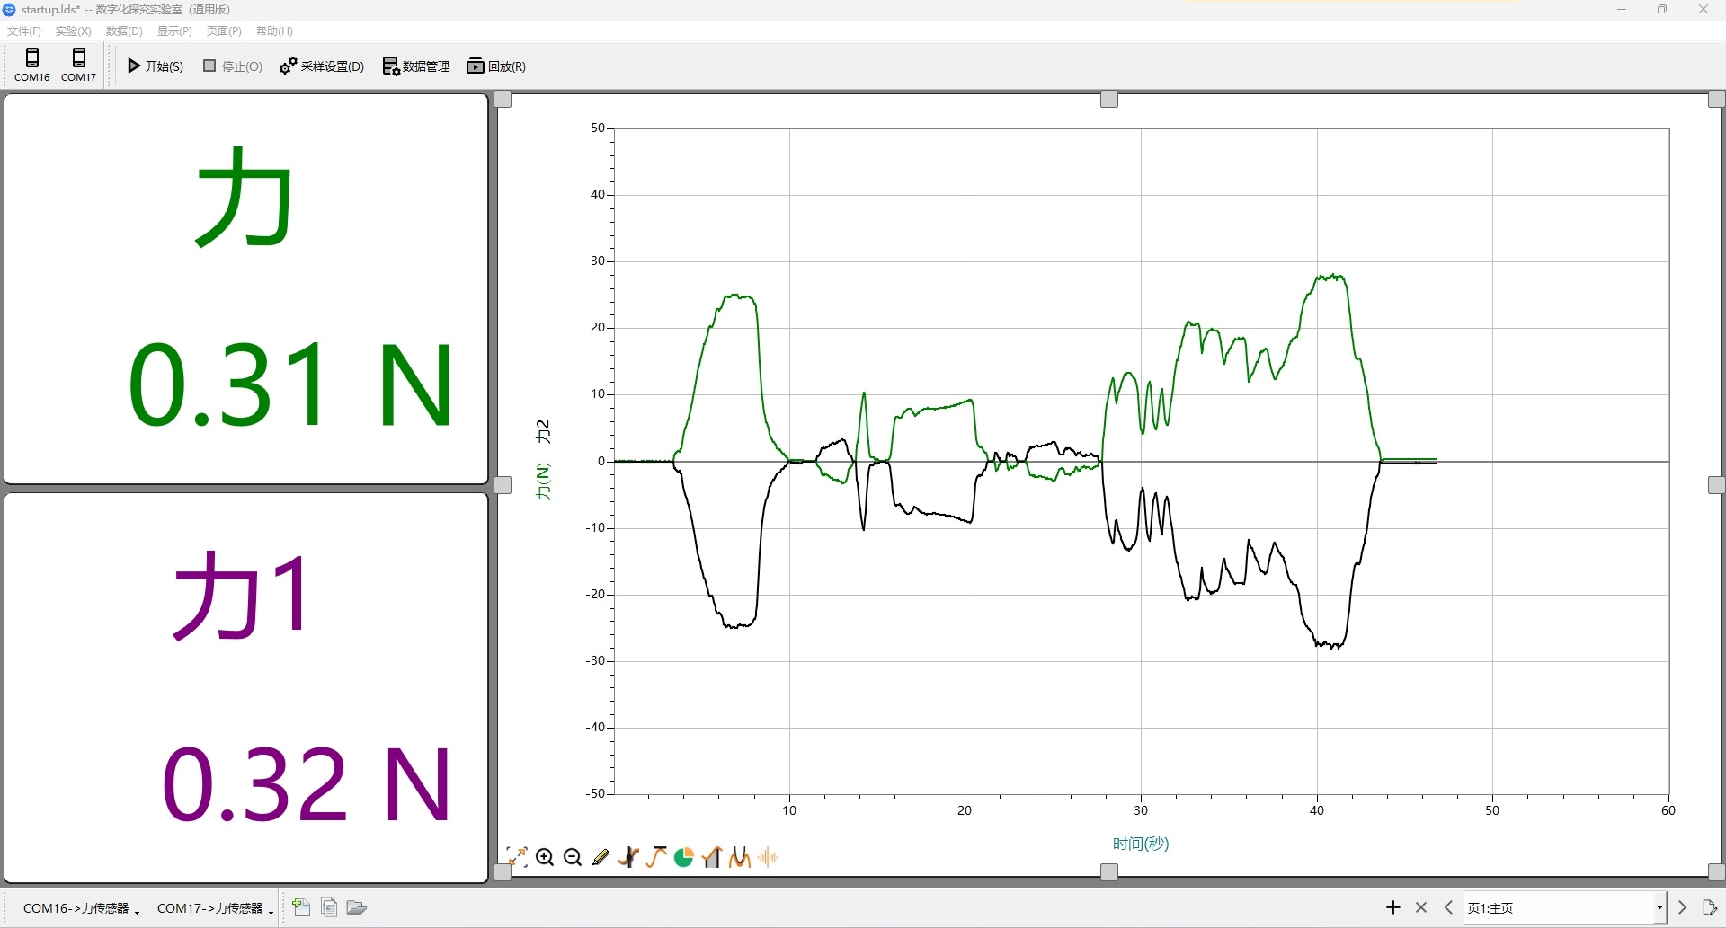Viewport: 1726px width, 928px height.
Task: Open the 页1:主页 page selector dropdown
Action: [x=1659, y=907]
